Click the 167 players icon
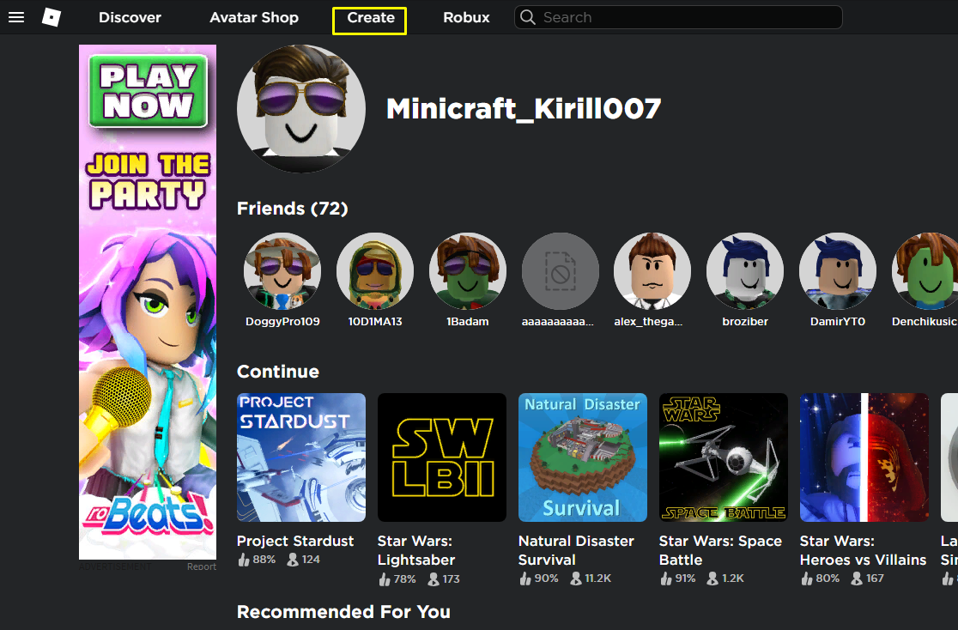The height and width of the screenshot is (630, 958). point(857,578)
